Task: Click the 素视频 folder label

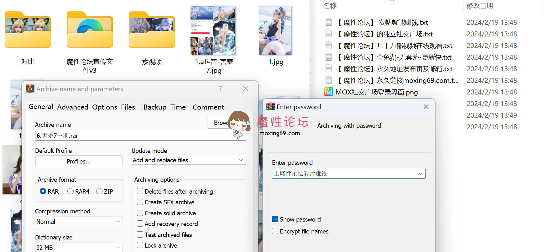Action: click(152, 62)
